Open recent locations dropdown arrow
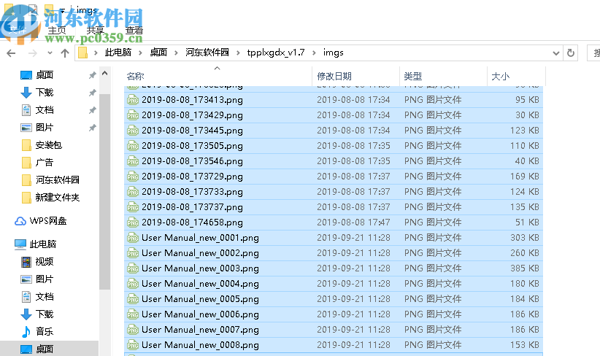The width and height of the screenshot is (600, 356). click(50, 53)
